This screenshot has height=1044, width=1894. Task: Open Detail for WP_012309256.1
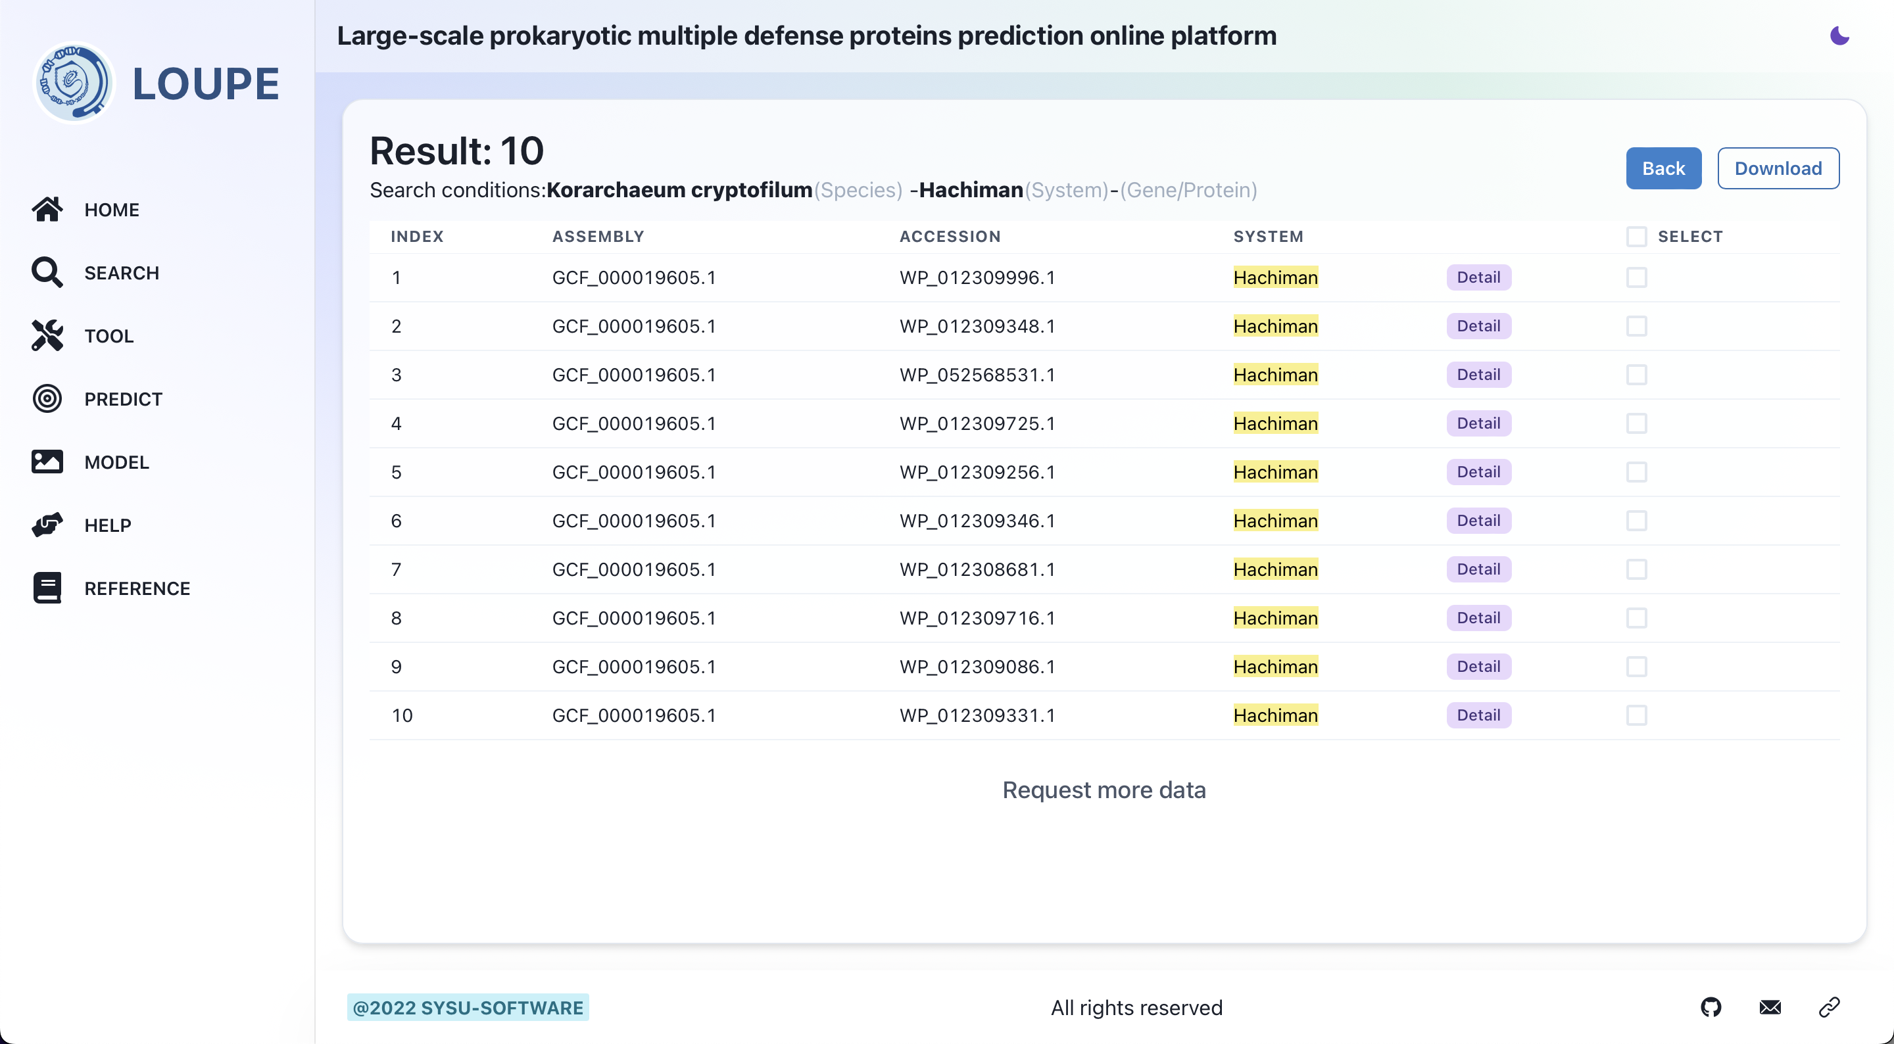[1478, 472]
